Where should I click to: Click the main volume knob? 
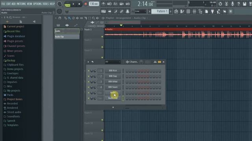[x=59, y=4]
